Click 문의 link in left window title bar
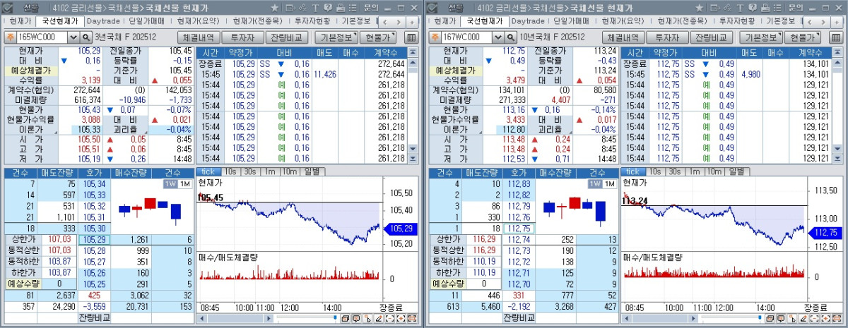Viewport: 848px width, 328px height. (x=371, y=8)
